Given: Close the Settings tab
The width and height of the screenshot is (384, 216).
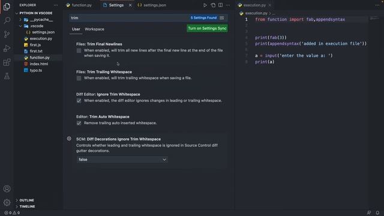Looking at the screenshot, I should click(130, 5).
